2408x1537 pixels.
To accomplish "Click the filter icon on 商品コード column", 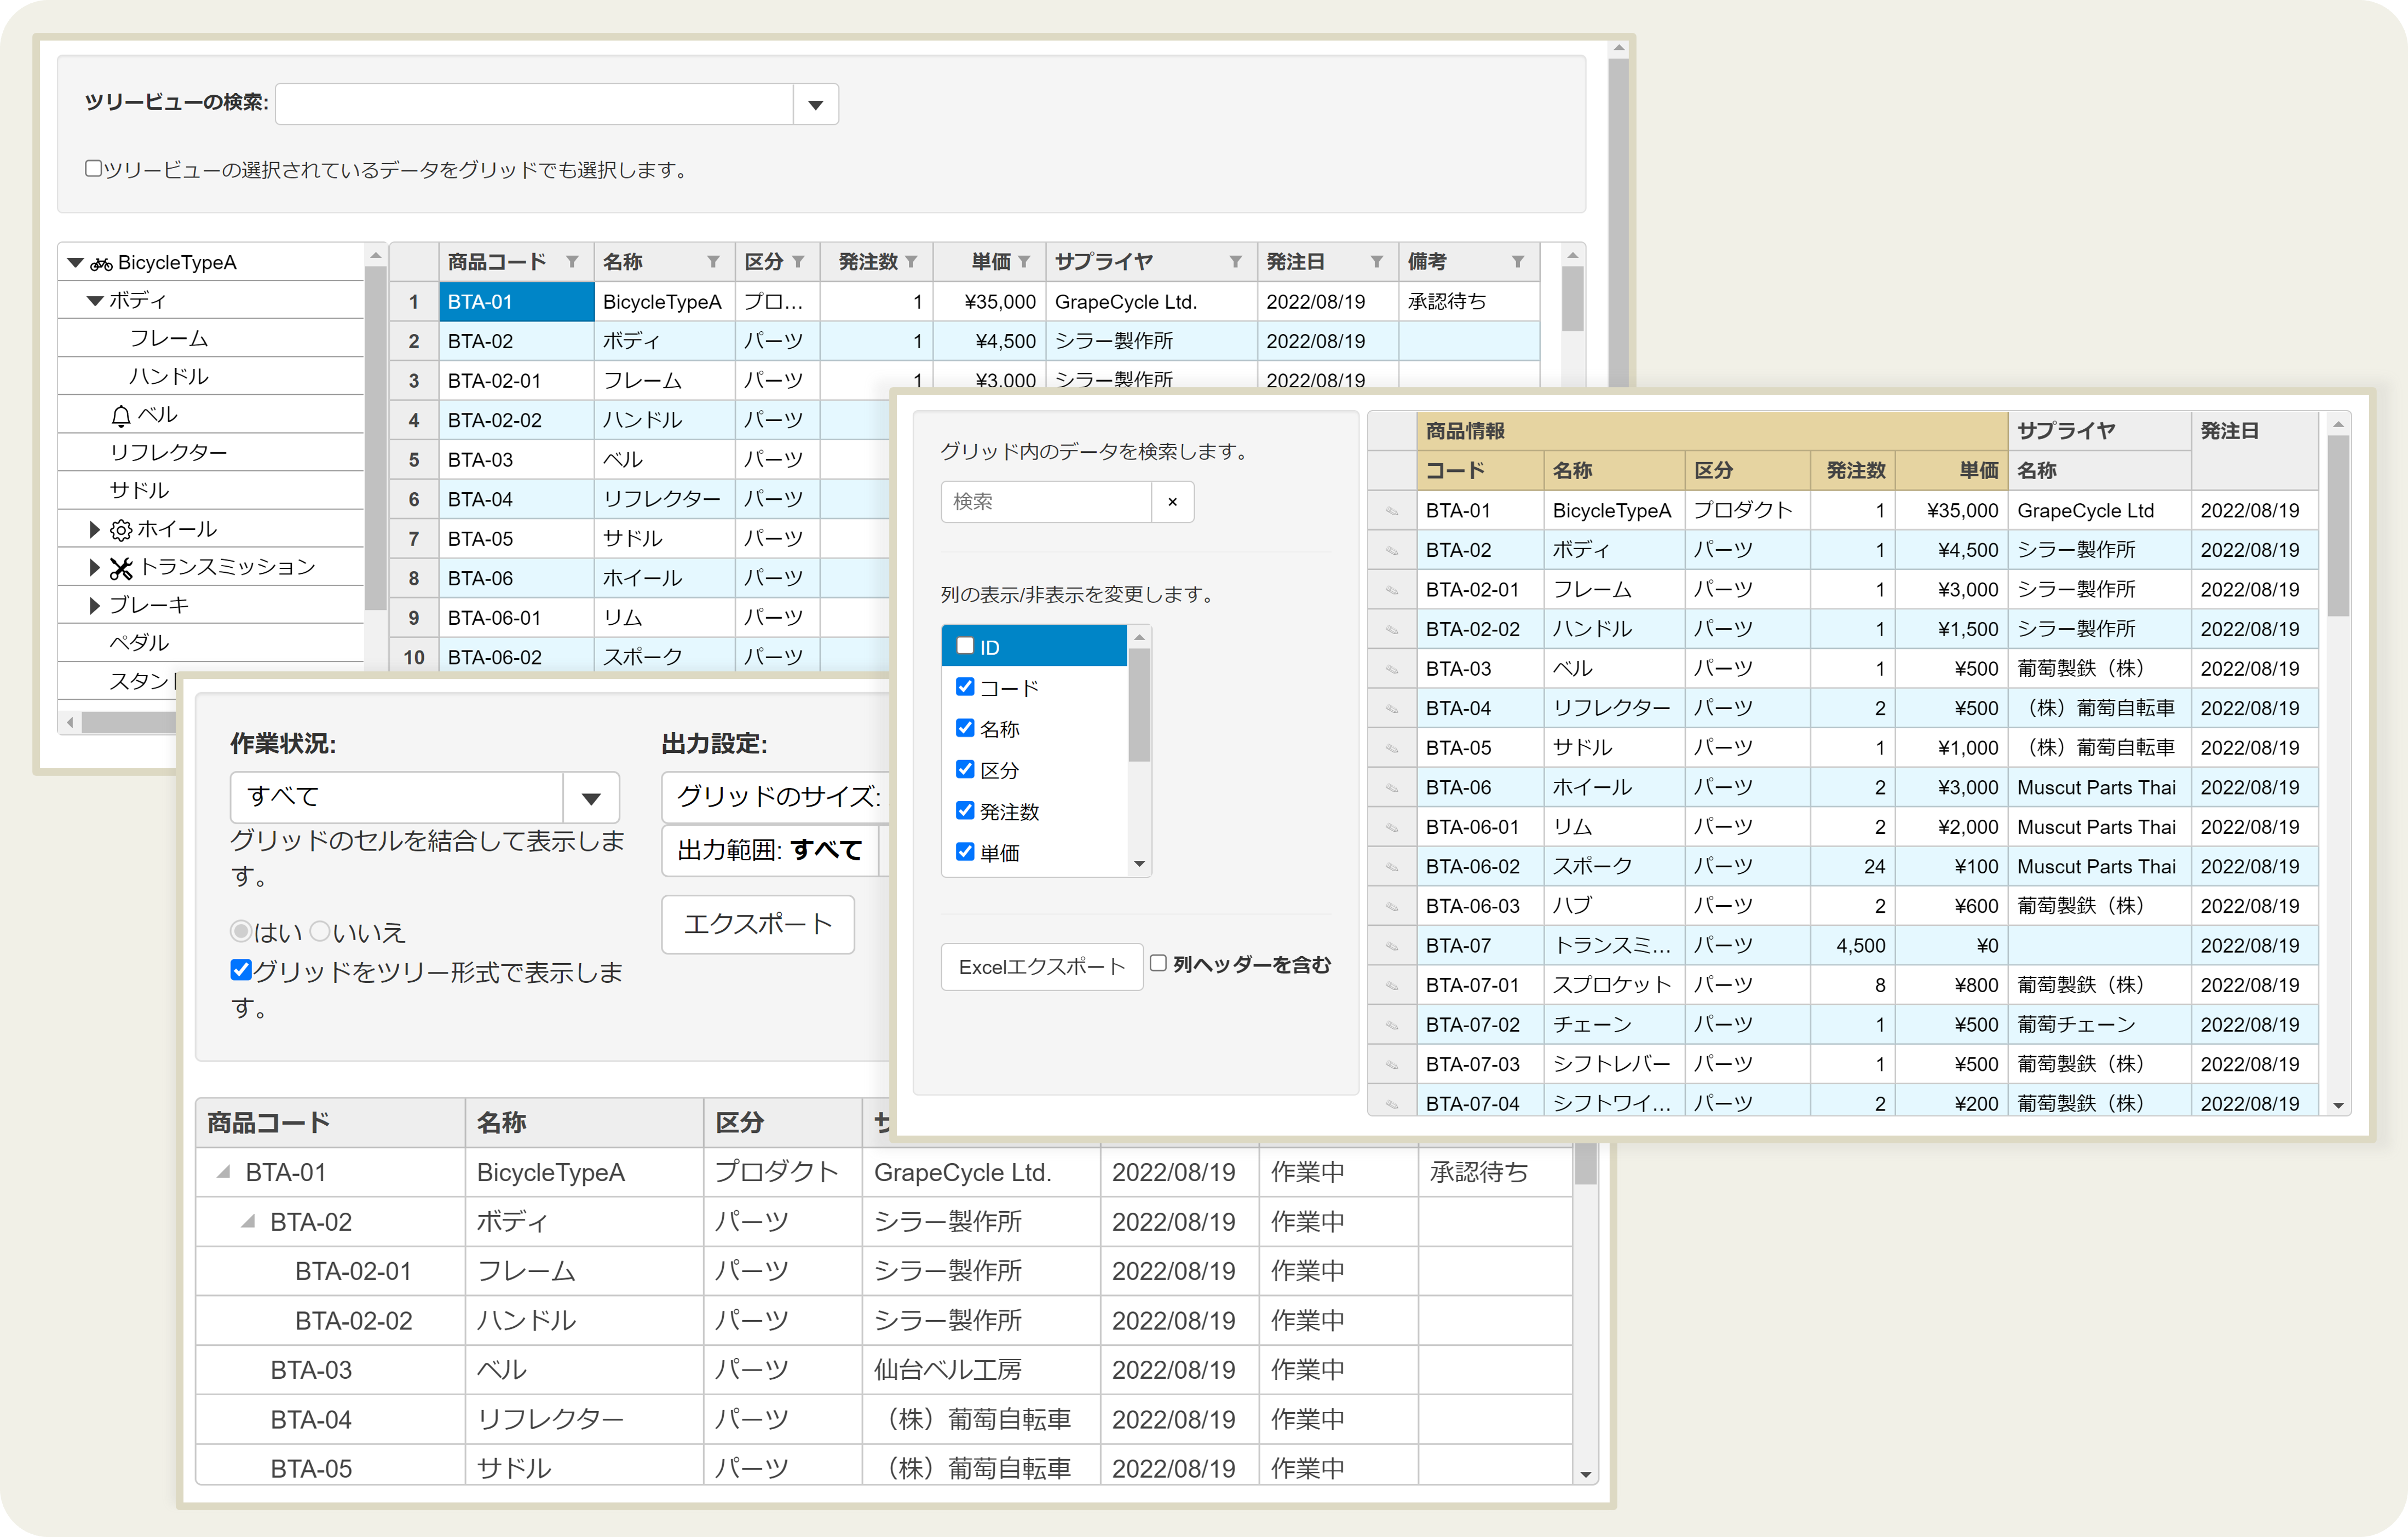I will pyautogui.click(x=572, y=262).
